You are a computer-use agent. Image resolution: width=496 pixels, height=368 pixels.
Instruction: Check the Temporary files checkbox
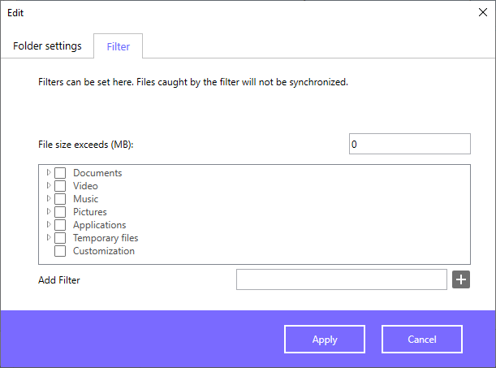60,238
